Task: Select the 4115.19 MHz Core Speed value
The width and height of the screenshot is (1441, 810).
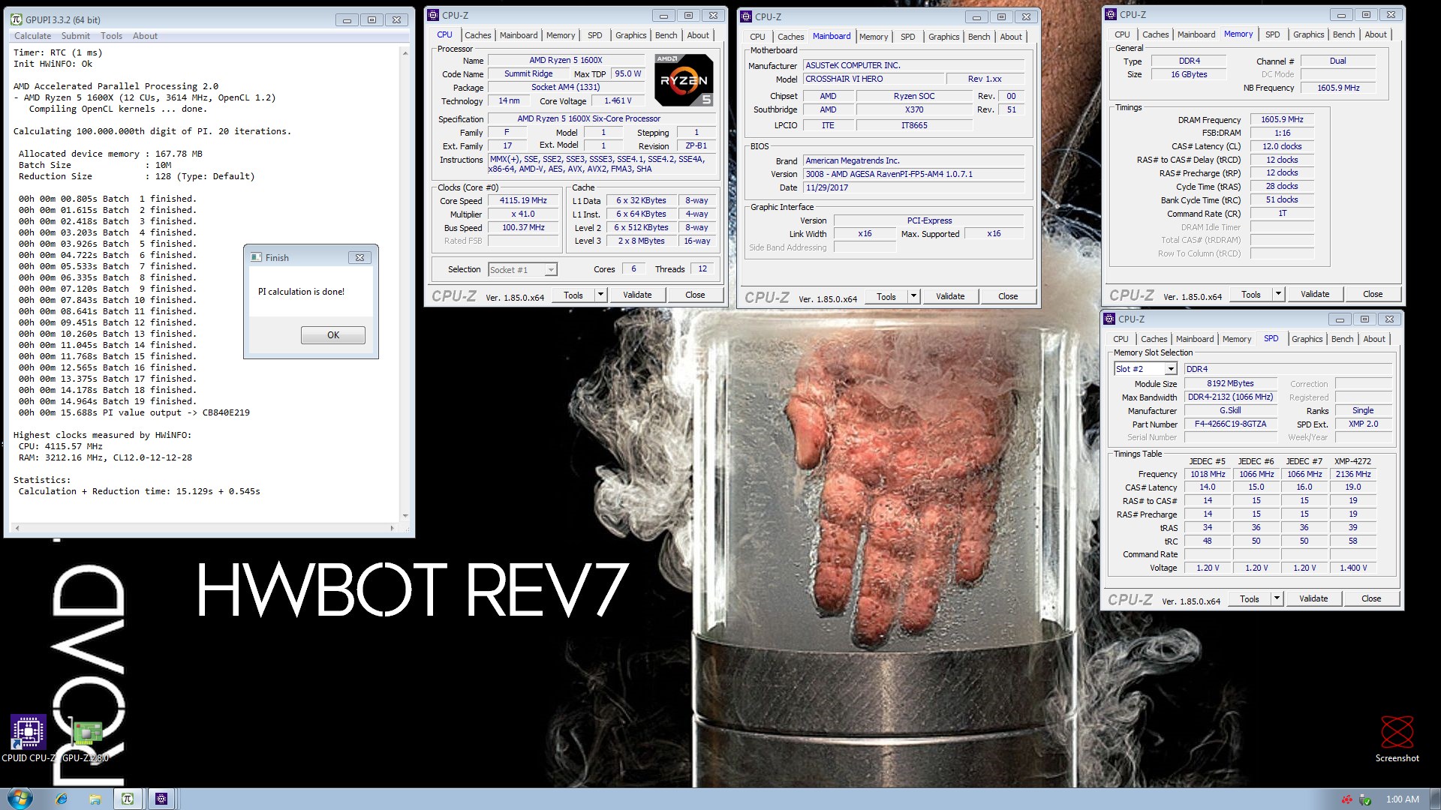Action: (x=523, y=200)
